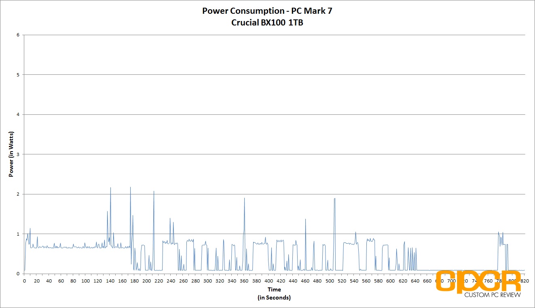Select the power axis tick label 2

coord(18,194)
